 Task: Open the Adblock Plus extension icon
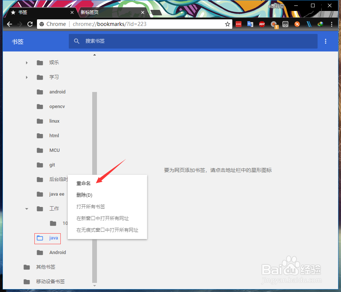click(262, 24)
